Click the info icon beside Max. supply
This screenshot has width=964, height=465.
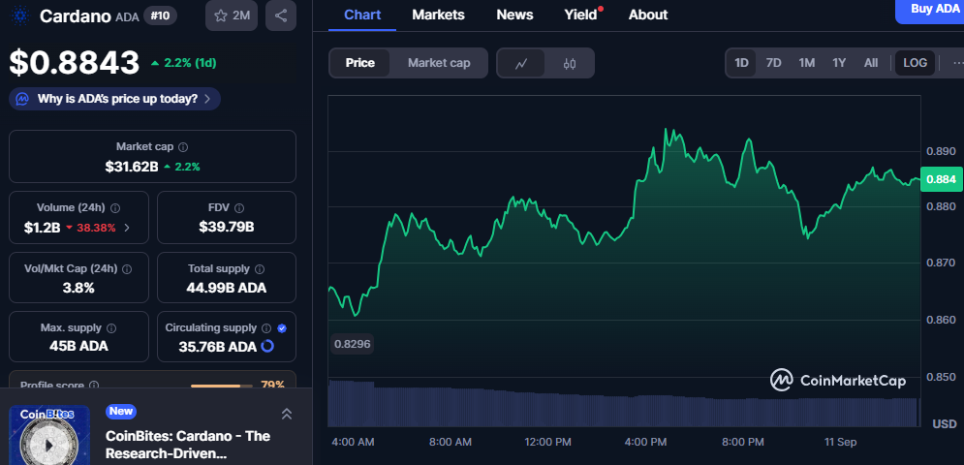[x=111, y=327]
